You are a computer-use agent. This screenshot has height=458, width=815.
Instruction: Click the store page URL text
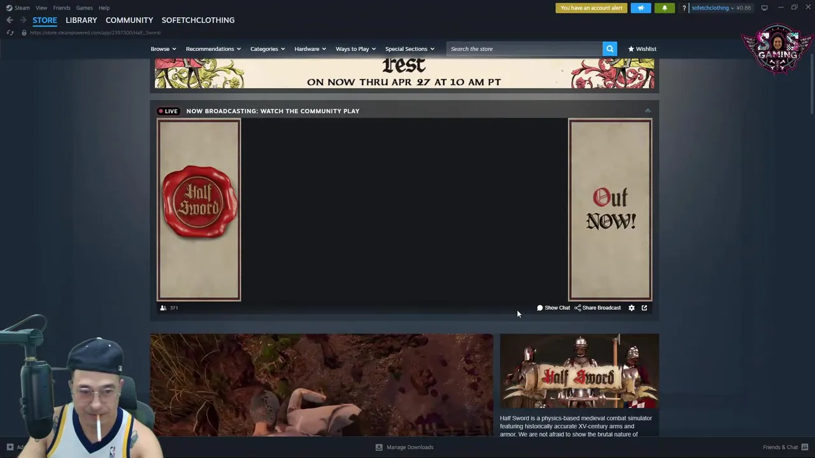coord(95,32)
